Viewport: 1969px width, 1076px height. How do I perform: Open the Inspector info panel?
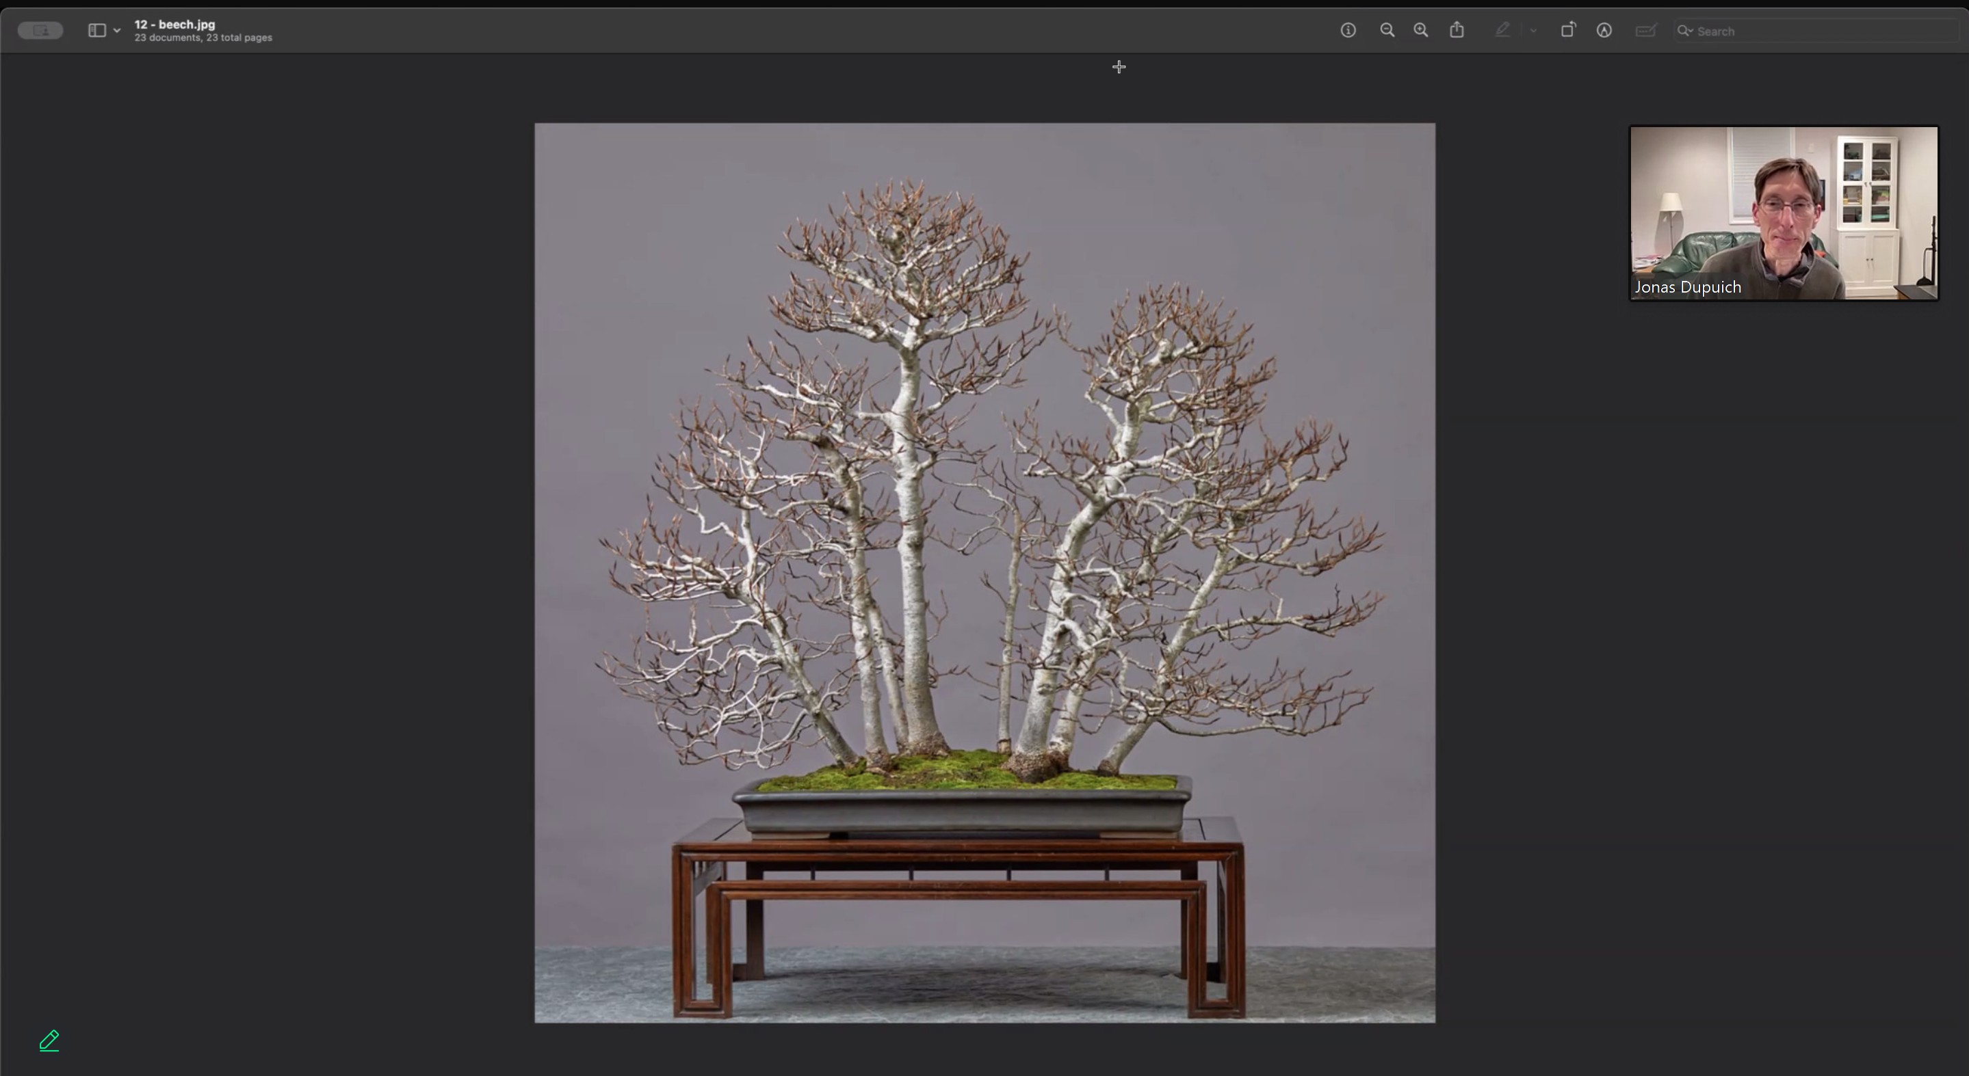tap(1348, 31)
